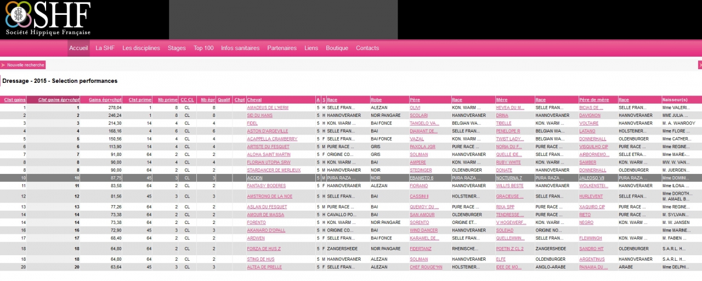Select the highlighted ACCION row link
Image resolution: width=702 pixels, height=281 pixels.
point(254,178)
